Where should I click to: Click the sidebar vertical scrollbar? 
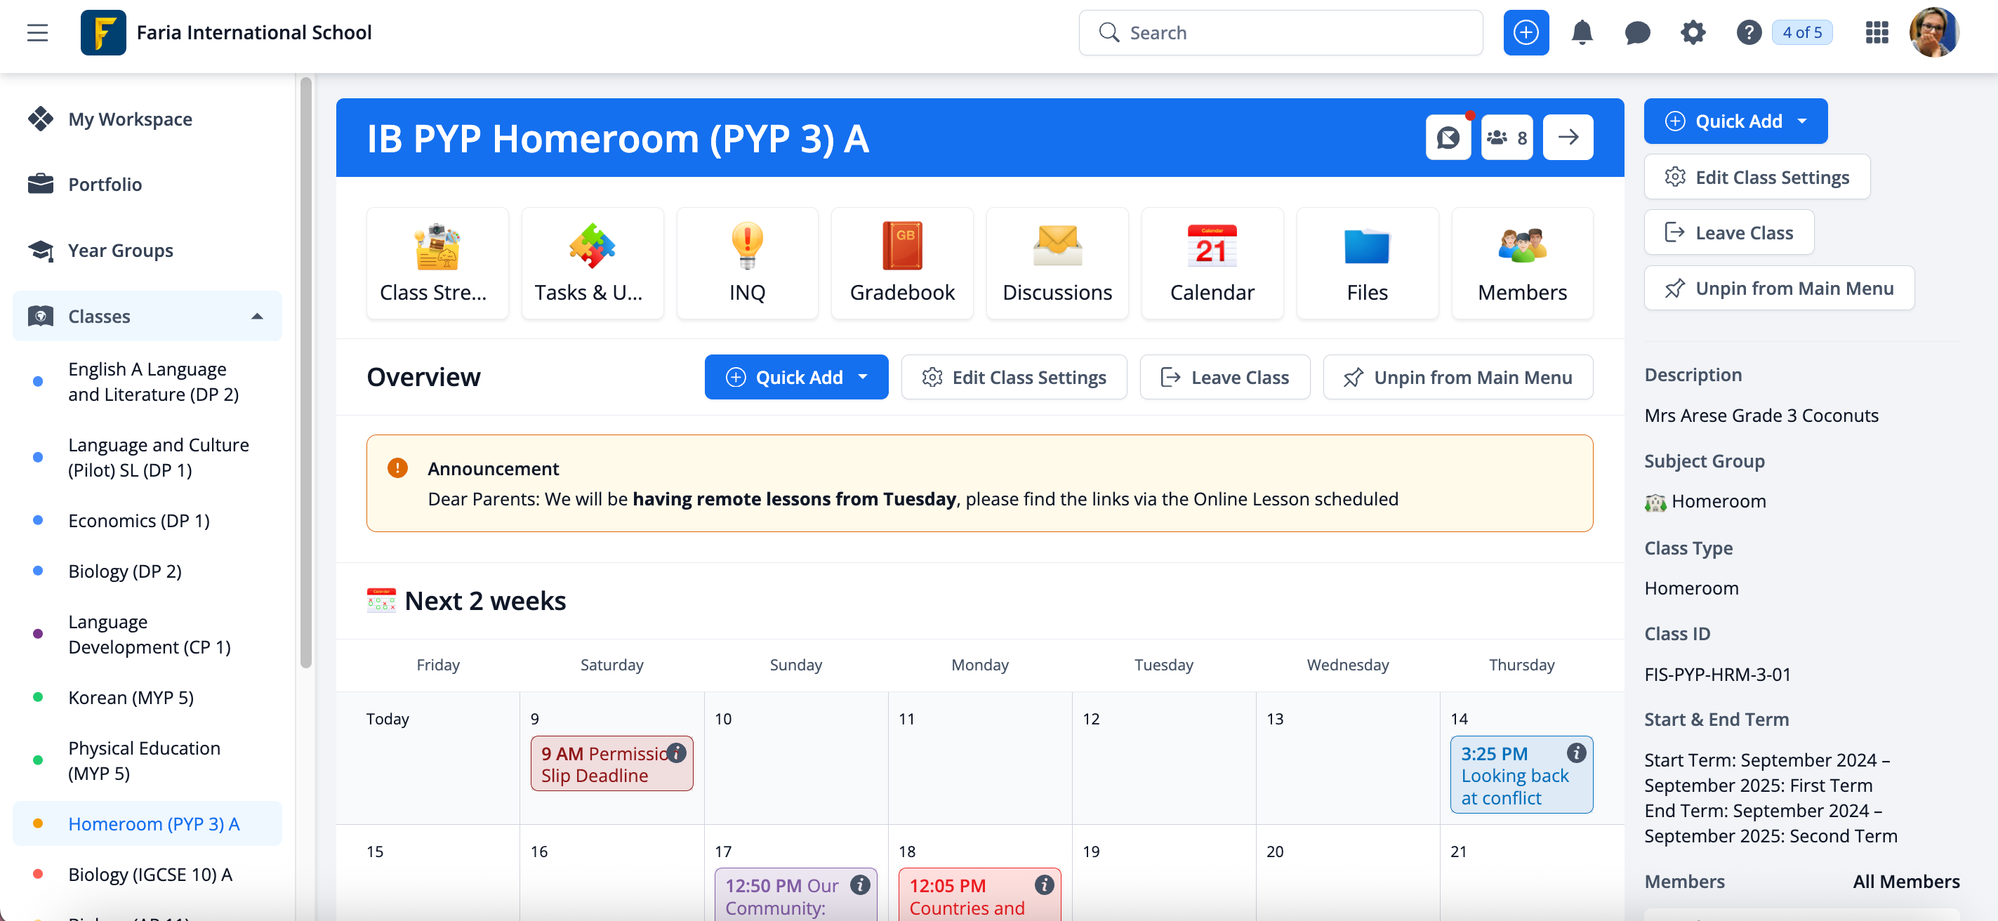(305, 372)
